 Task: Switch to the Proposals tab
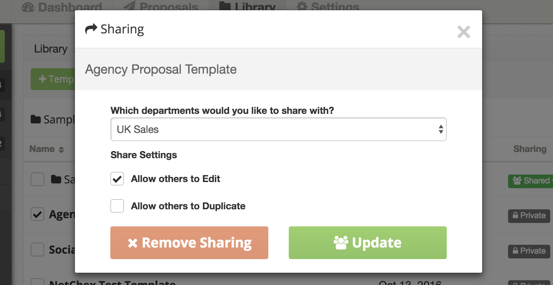tap(160, 7)
